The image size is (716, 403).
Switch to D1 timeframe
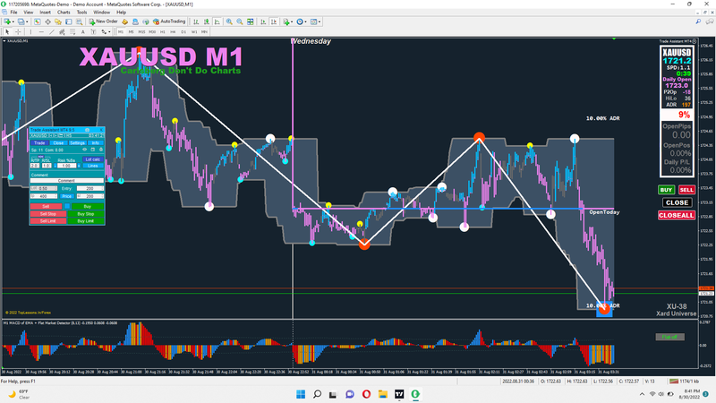pos(183,32)
